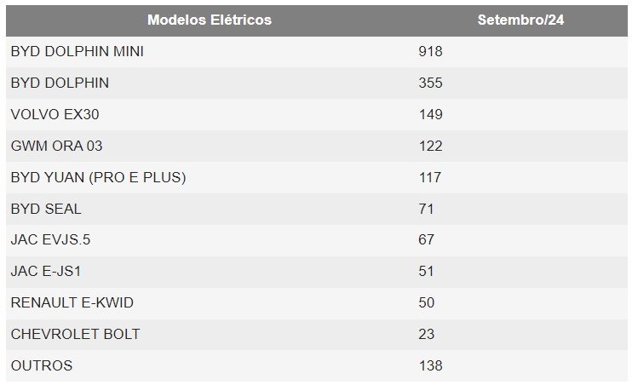Select the BYD SEAL row label

point(46,209)
